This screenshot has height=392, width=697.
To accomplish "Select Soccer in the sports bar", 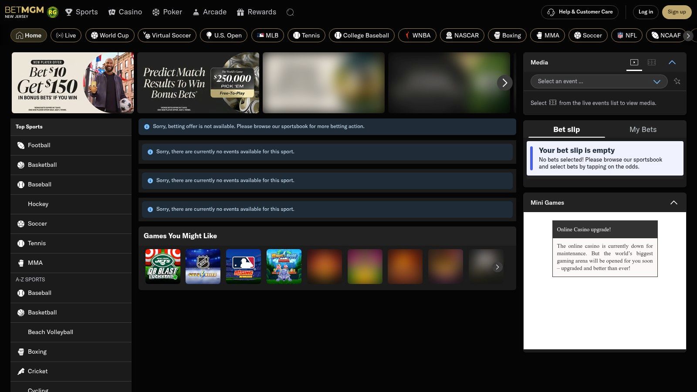I will [x=588, y=35].
